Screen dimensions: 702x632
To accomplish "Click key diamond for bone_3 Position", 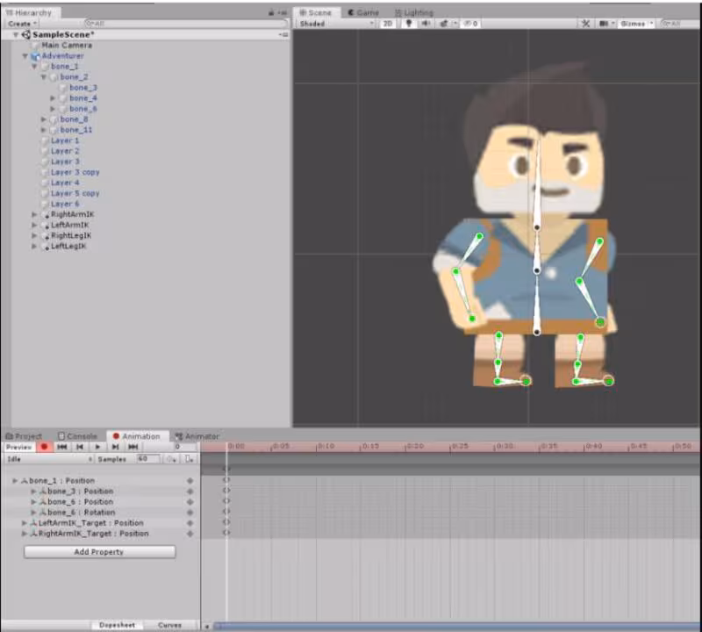I will point(190,492).
